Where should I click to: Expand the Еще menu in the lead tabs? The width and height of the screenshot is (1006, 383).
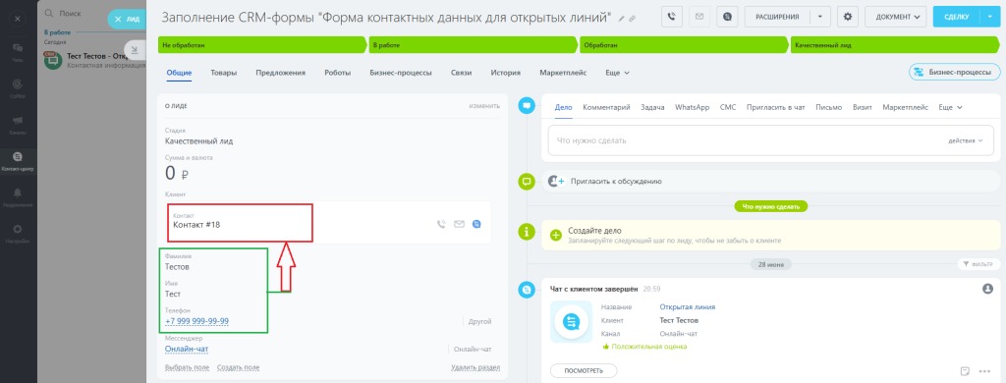617,73
